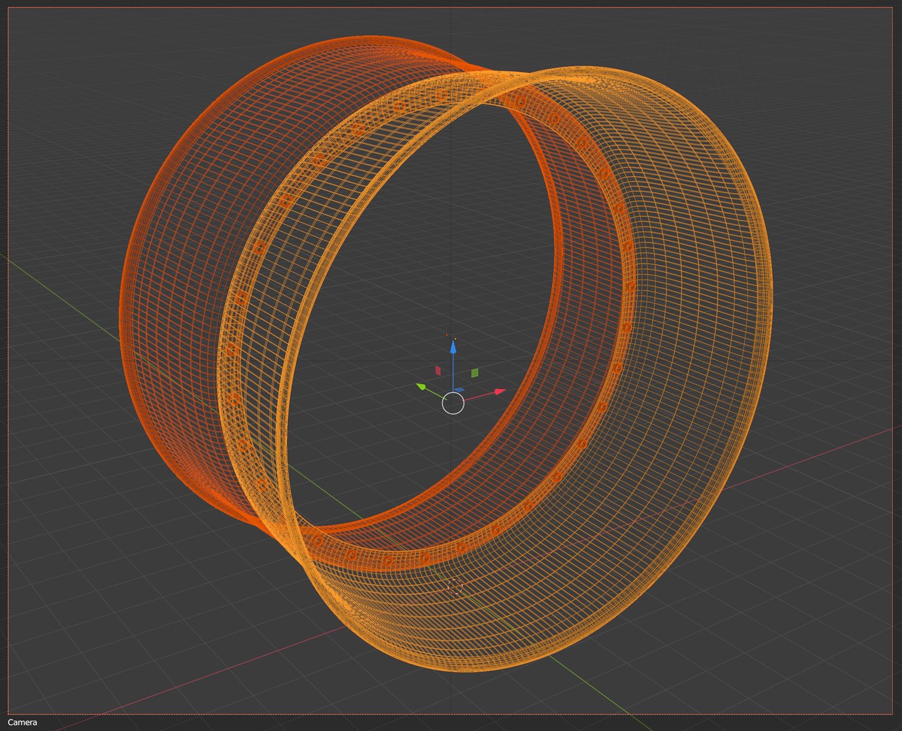The image size is (902, 731).
Task: Click the dashed 3D cursor below the gizmo
Action: pos(455,586)
